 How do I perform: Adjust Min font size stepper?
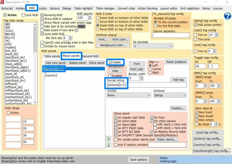coord(71,38)
